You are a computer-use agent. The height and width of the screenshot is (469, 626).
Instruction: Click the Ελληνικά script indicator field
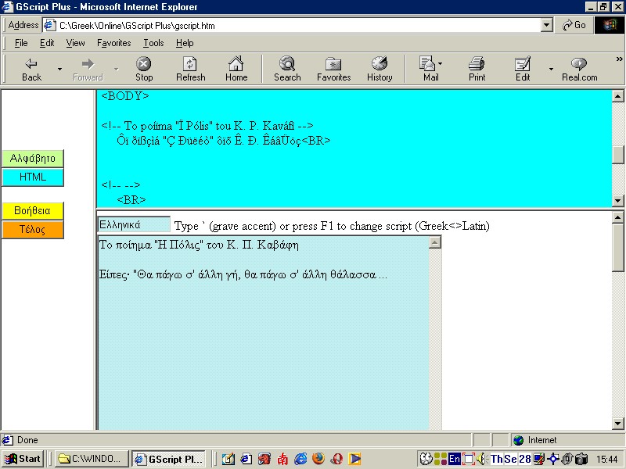[134, 224]
